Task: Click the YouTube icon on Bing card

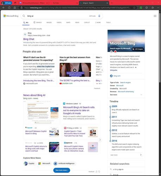Action: pos(115,52)
